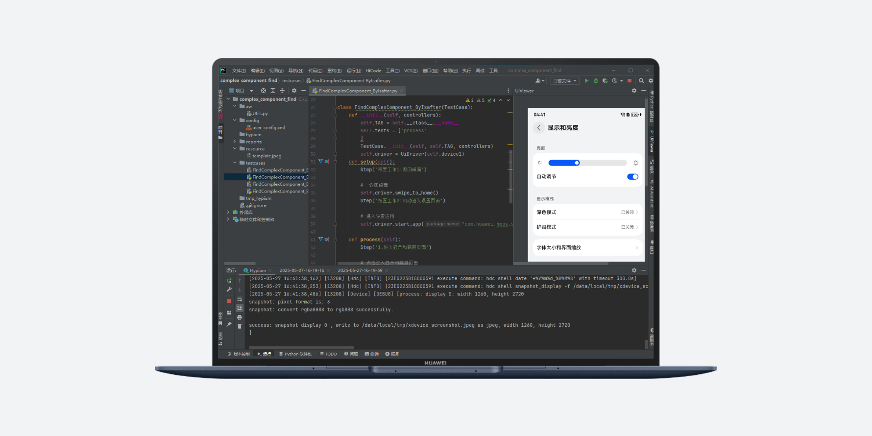Click the brightness slider handle
Screen dimensions: 872x436
point(577,163)
